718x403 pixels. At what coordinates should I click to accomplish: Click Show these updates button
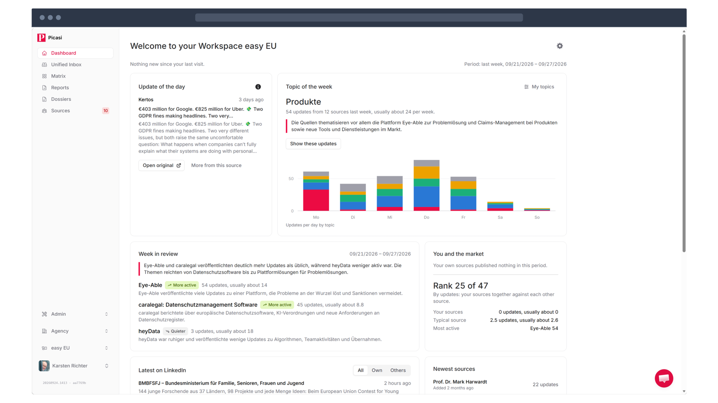tap(313, 144)
